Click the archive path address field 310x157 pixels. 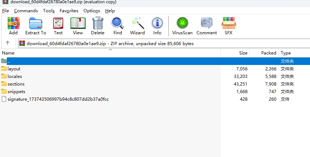[x=163, y=44]
